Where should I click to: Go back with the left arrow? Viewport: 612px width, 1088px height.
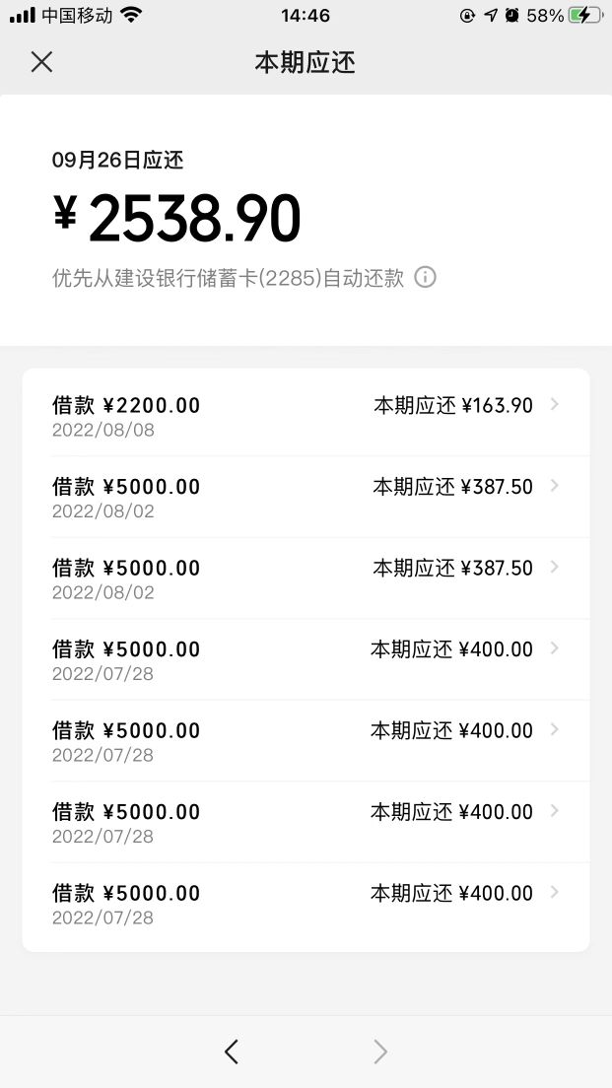tap(232, 1053)
